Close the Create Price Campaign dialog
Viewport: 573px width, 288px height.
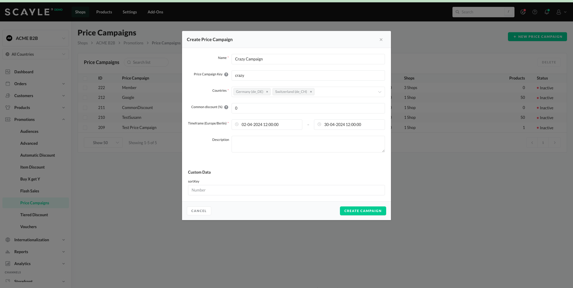tap(381, 40)
